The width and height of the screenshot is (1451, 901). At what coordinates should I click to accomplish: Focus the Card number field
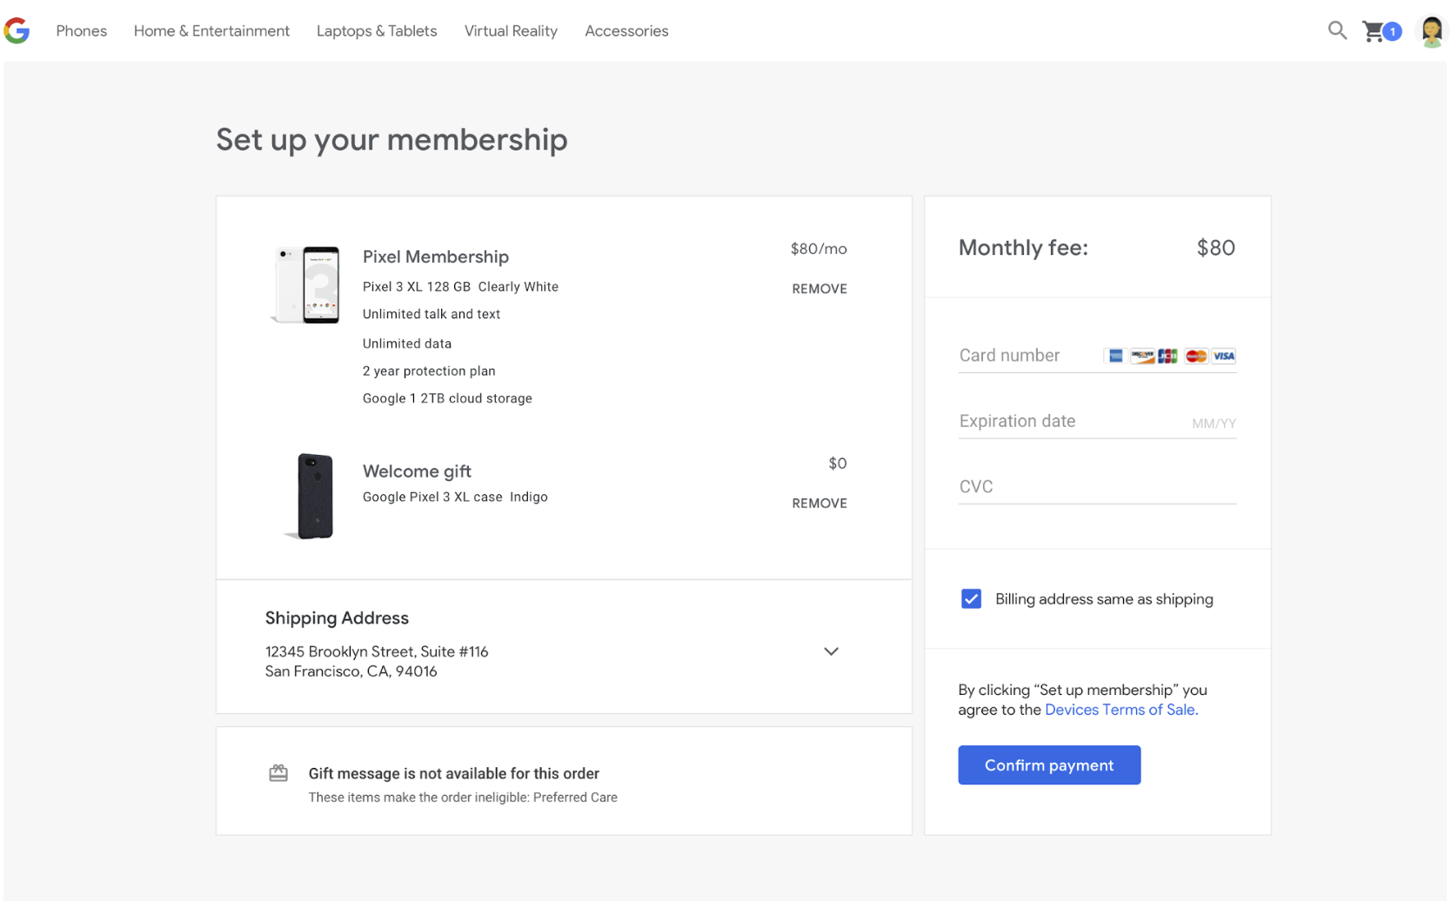click(x=1026, y=356)
